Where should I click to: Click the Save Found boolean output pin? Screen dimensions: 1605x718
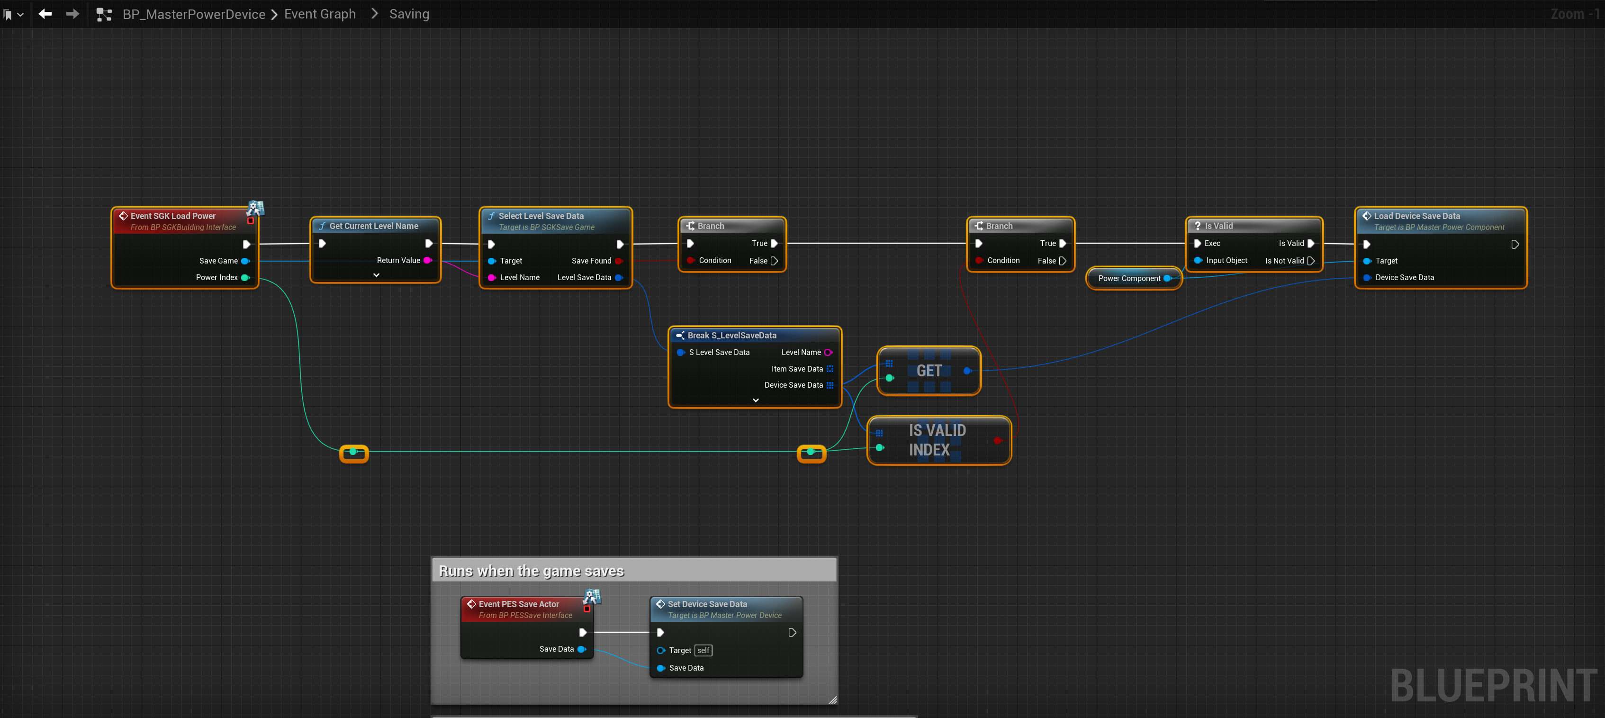click(618, 261)
